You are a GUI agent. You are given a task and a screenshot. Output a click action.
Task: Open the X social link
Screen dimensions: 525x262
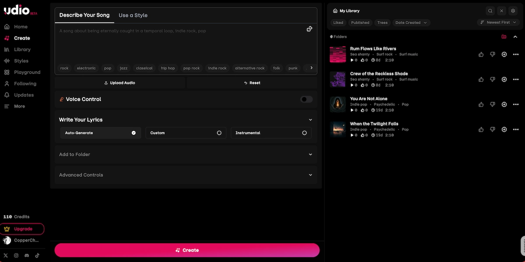coord(6,255)
